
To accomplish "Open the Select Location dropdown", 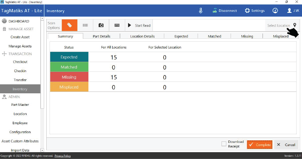I will (x=282, y=25).
